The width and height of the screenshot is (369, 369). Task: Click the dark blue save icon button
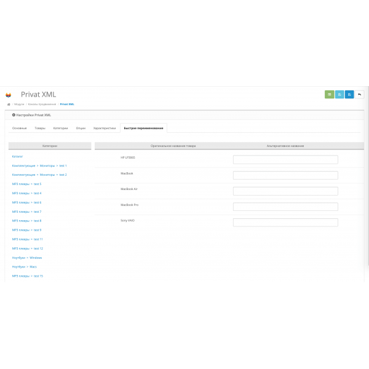pyautogui.click(x=349, y=94)
